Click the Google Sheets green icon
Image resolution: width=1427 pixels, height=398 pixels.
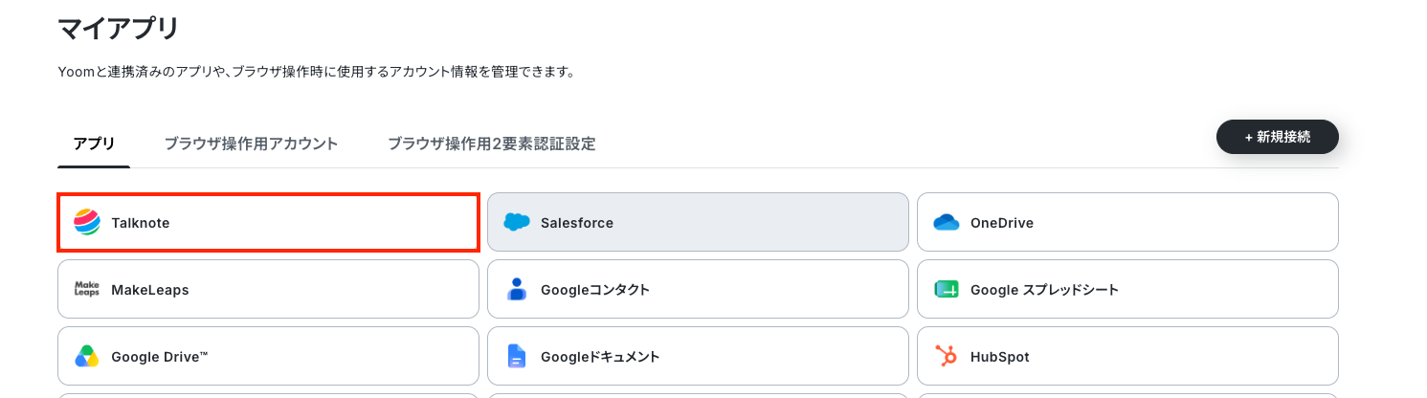click(x=947, y=289)
